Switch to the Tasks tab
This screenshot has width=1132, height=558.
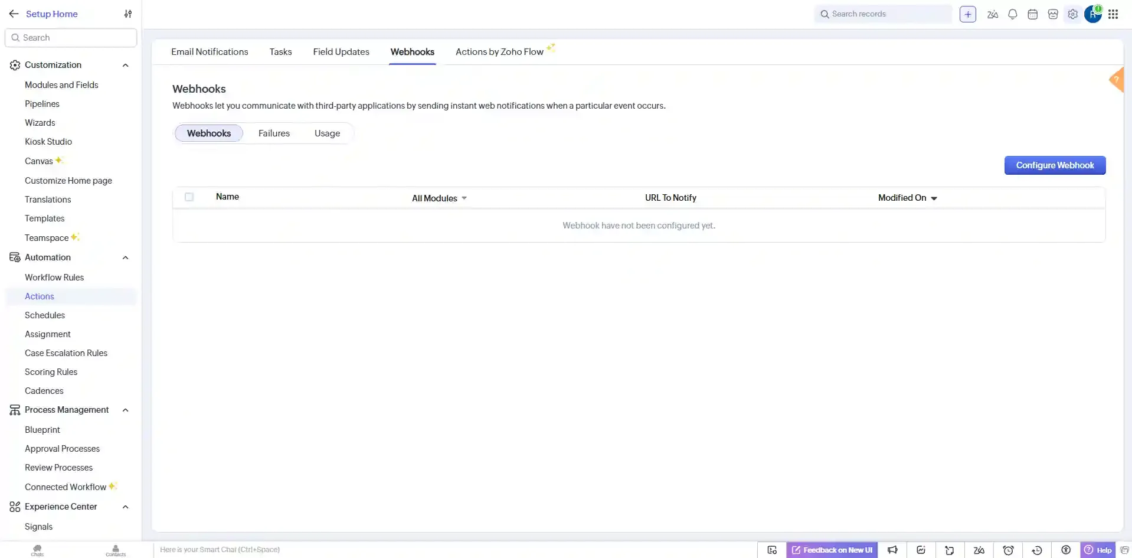(280, 52)
